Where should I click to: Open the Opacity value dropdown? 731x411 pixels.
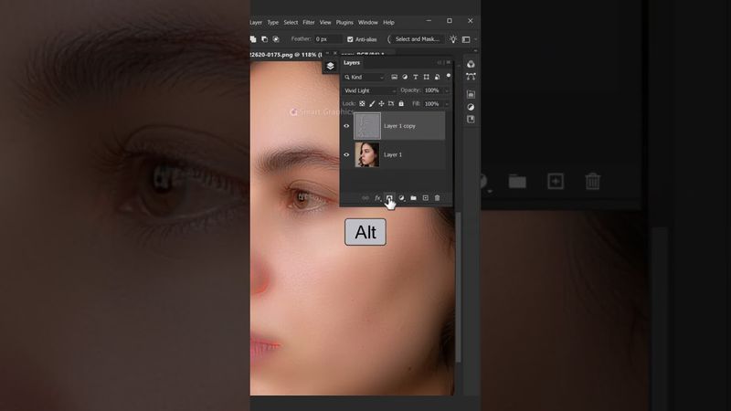click(x=445, y=90)
